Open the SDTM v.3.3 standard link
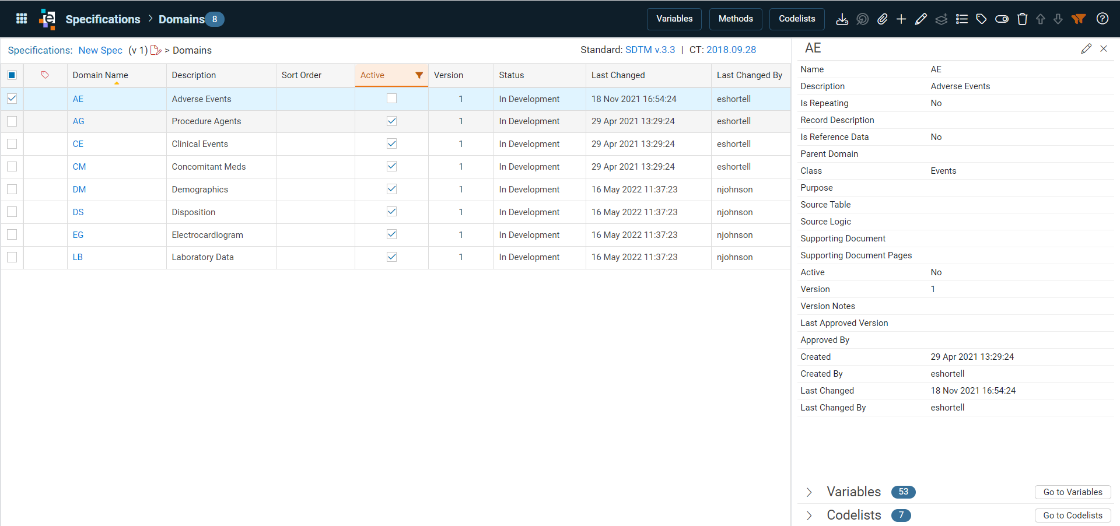 pos(650,50)
